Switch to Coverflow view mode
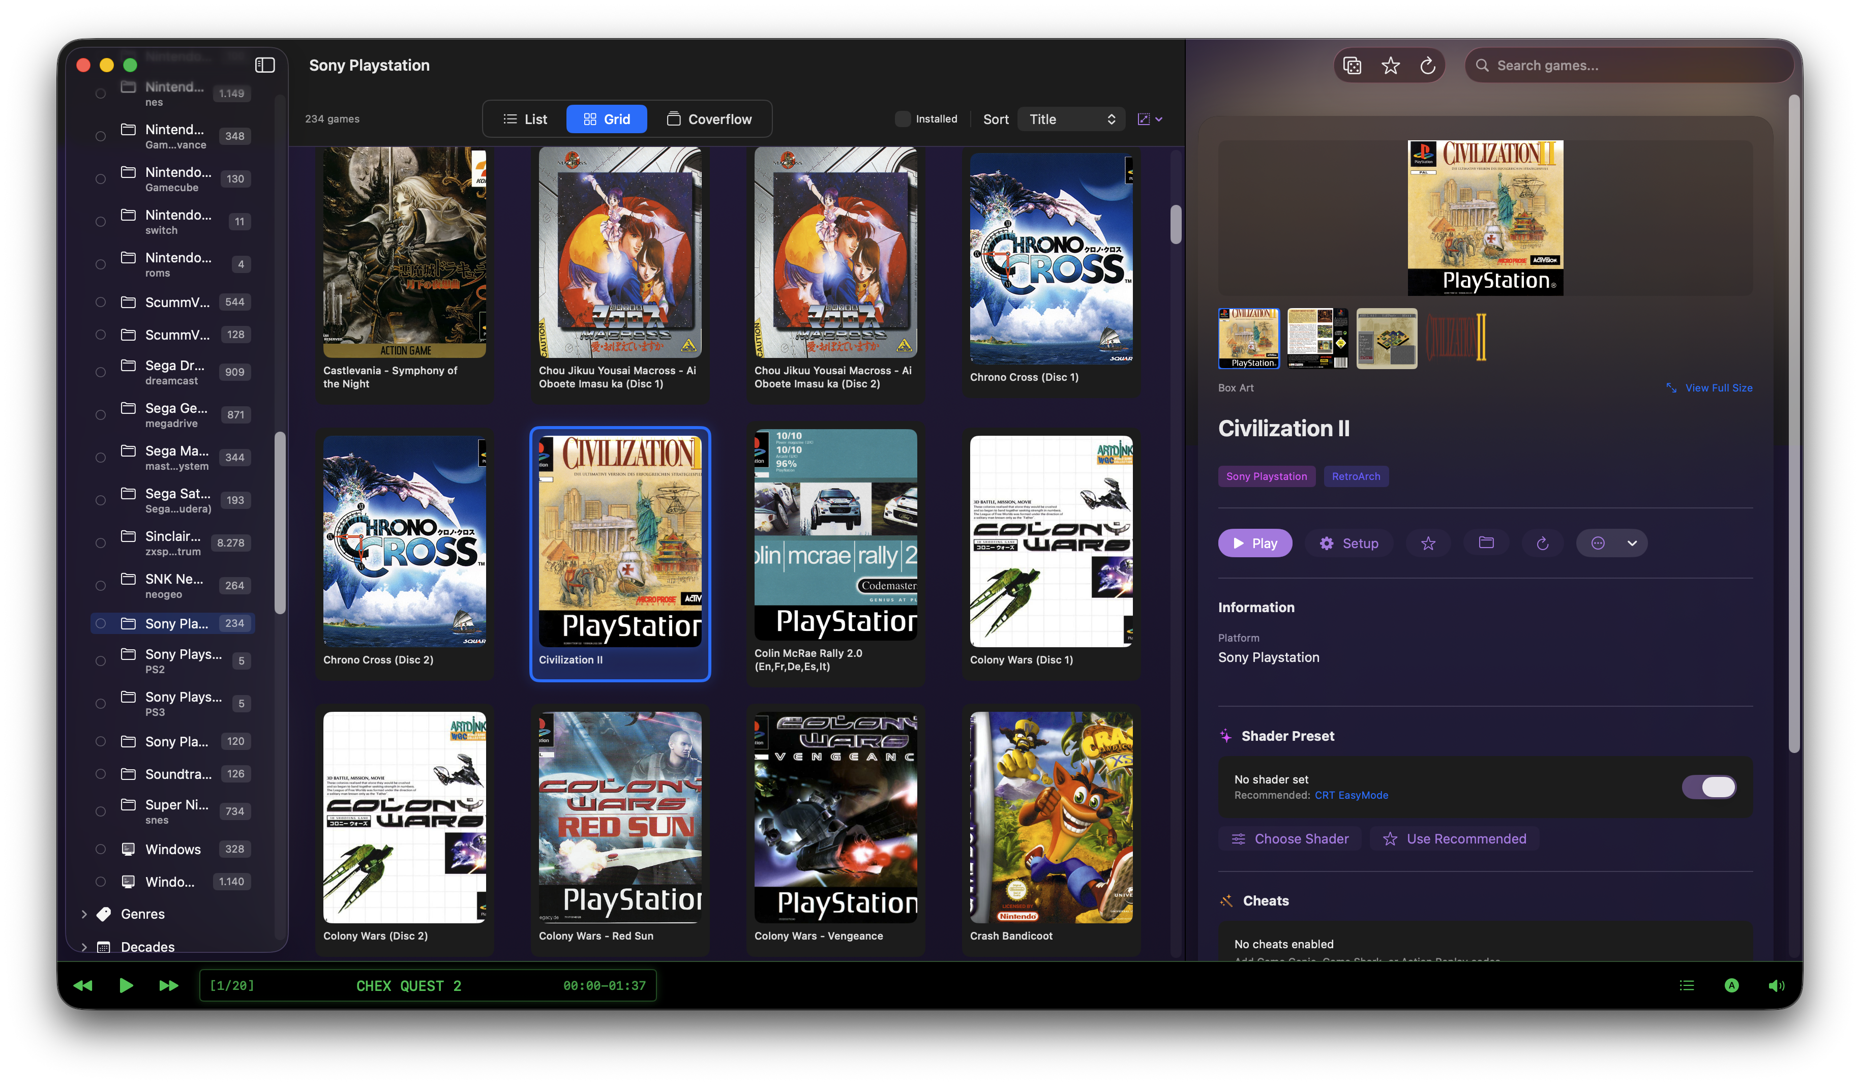The width and height of the screenshot is (1860, 1085). coord(711,119)
